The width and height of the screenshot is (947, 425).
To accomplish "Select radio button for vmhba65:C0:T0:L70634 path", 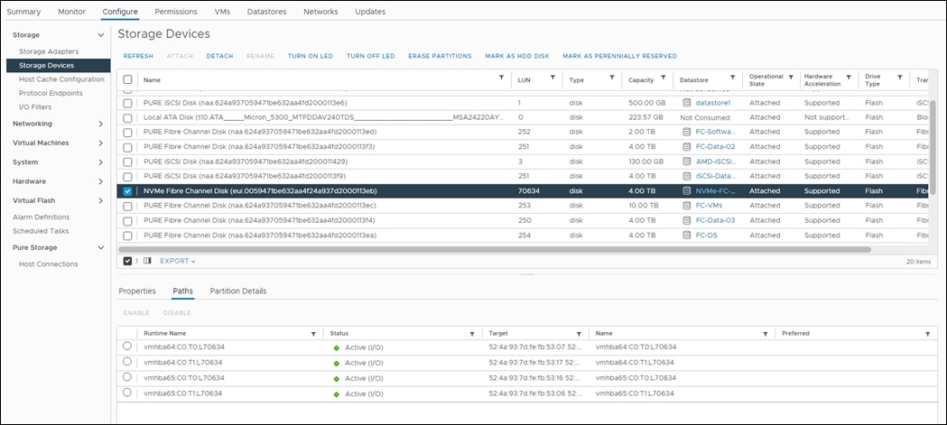I will click(x=126, y=376).
